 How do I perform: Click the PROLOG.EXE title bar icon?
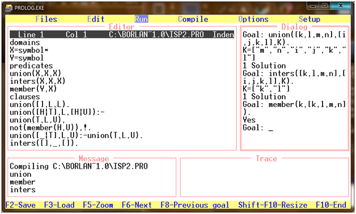pyautogui.click(x=9, y=8)
